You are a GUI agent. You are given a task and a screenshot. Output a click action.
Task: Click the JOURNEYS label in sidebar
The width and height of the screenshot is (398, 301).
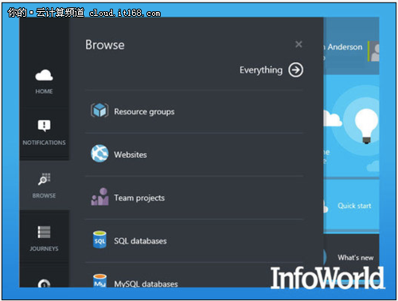pyautogui.click(x=44, y=248)
